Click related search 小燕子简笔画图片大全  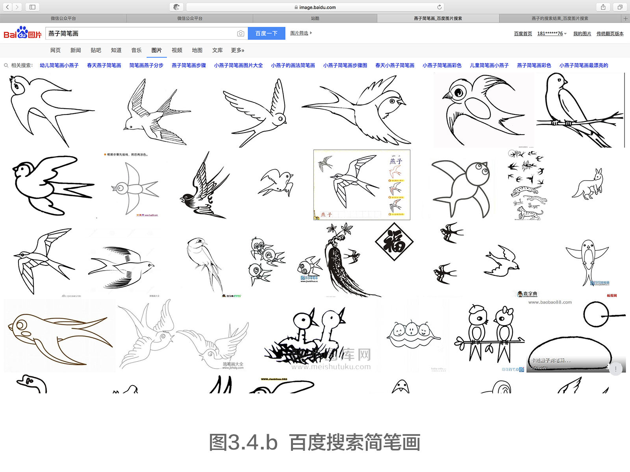pos(238,65)
